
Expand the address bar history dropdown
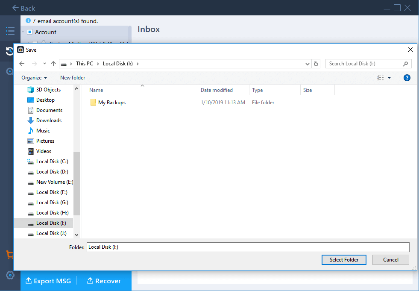tap(308, 64)
